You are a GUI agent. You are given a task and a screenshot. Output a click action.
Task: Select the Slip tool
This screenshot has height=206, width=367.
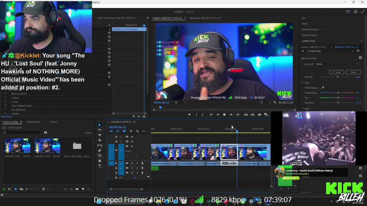pyautogui.click(x=99, y=145)
